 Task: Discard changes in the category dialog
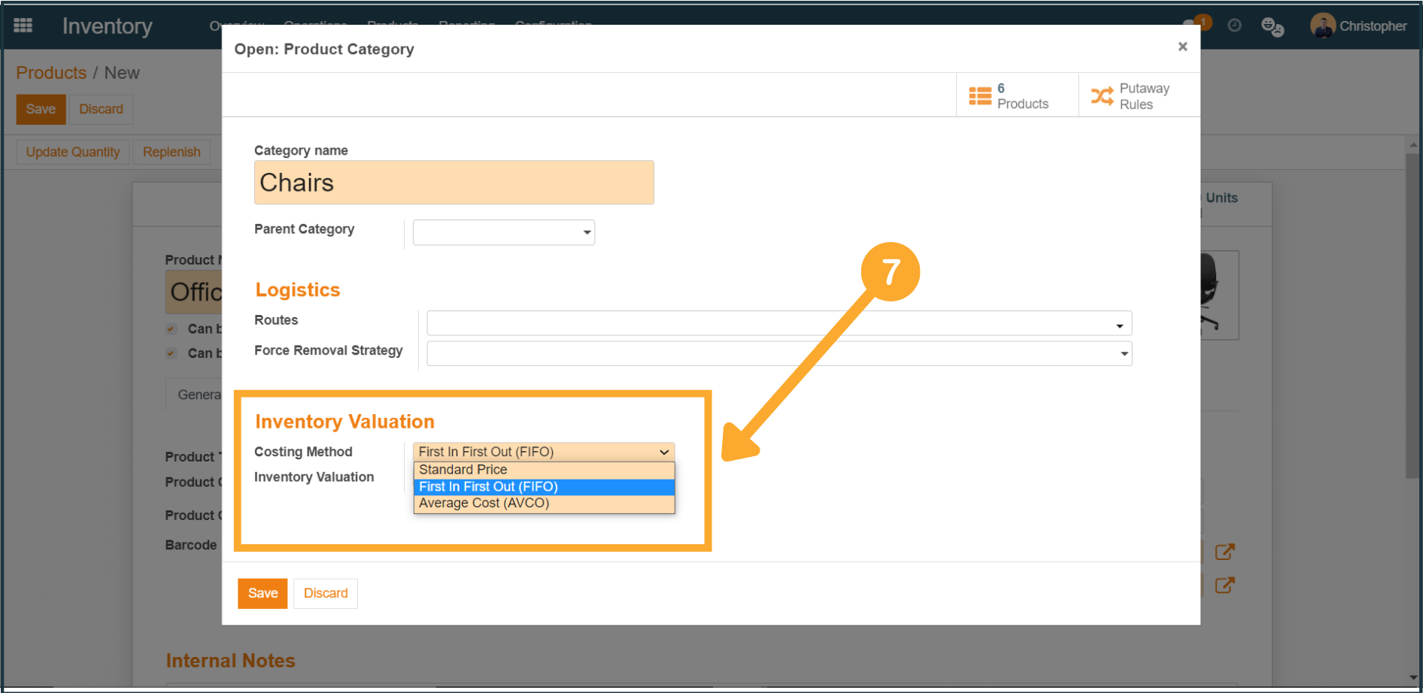tap(325, 593)
